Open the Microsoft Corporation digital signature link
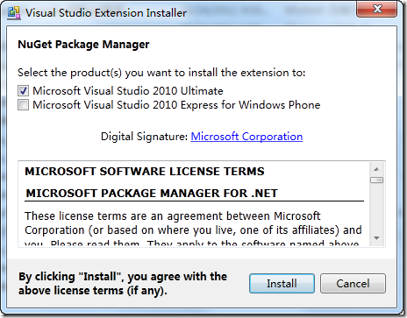Image resolution: width=407 pixels, height=318 pixels. 246,137
